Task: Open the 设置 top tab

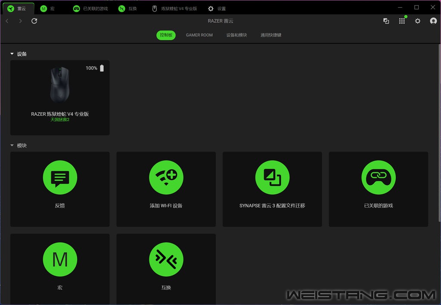Action: click(x=217, y=9)
